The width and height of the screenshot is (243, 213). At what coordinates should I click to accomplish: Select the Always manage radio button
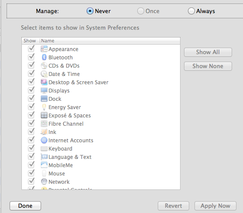pyautogui.click(x=191, y=11)
